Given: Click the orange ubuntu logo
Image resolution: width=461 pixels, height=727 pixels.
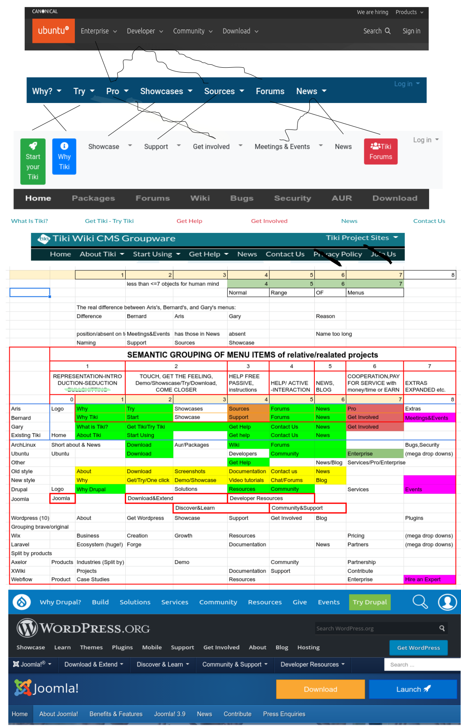Looking at the screenshot, I should click(53, 31).
